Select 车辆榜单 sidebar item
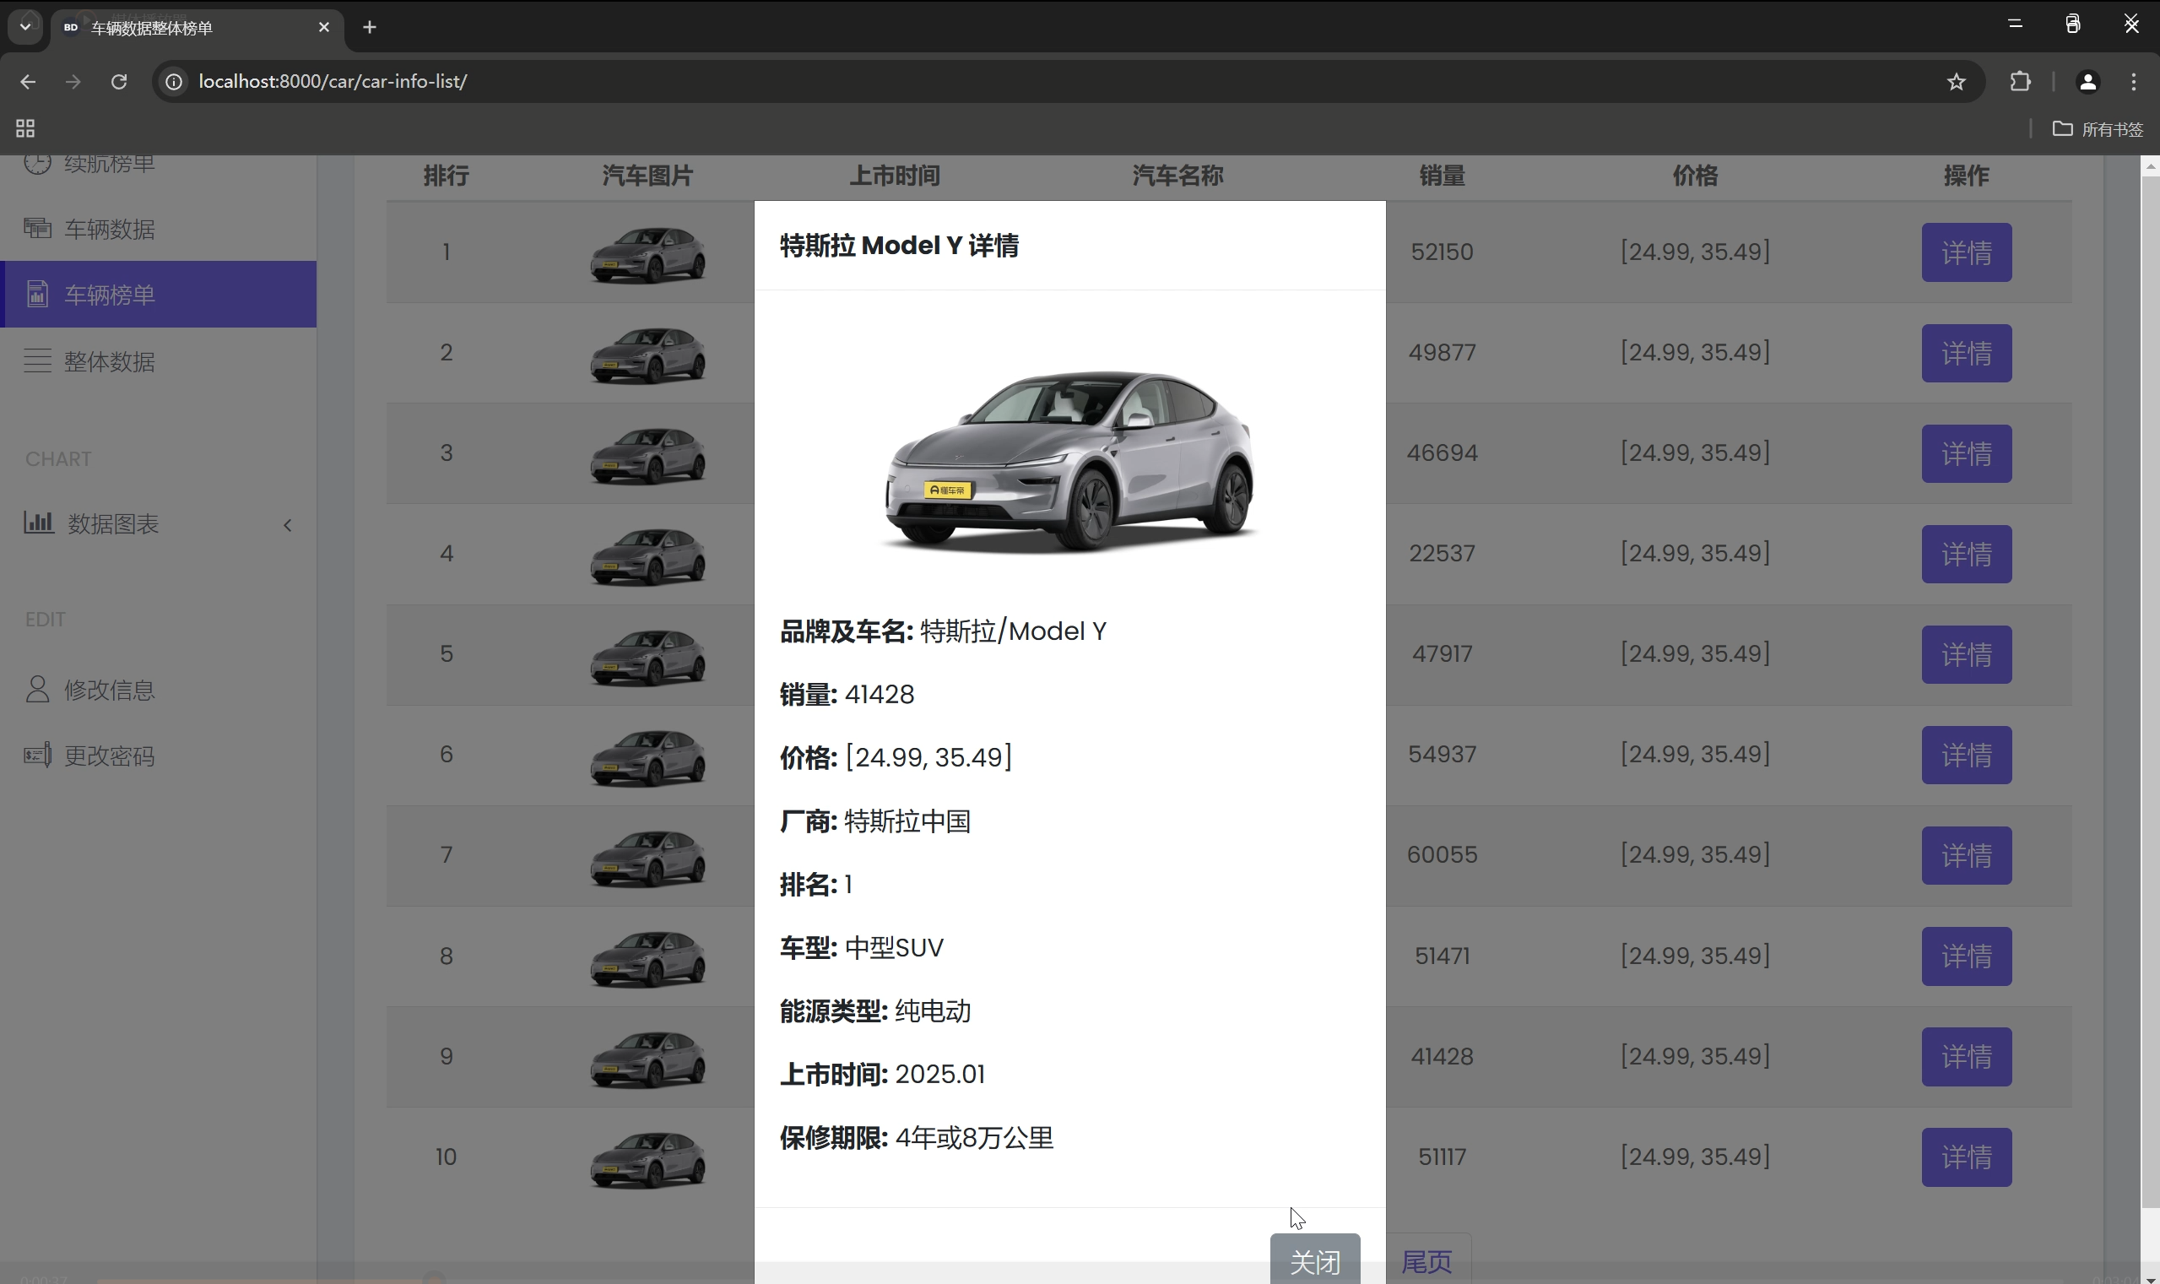2160x1284 pixels. [159, 294]
